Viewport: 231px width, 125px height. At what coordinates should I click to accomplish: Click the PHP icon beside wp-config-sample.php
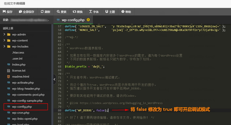[9, 101]
